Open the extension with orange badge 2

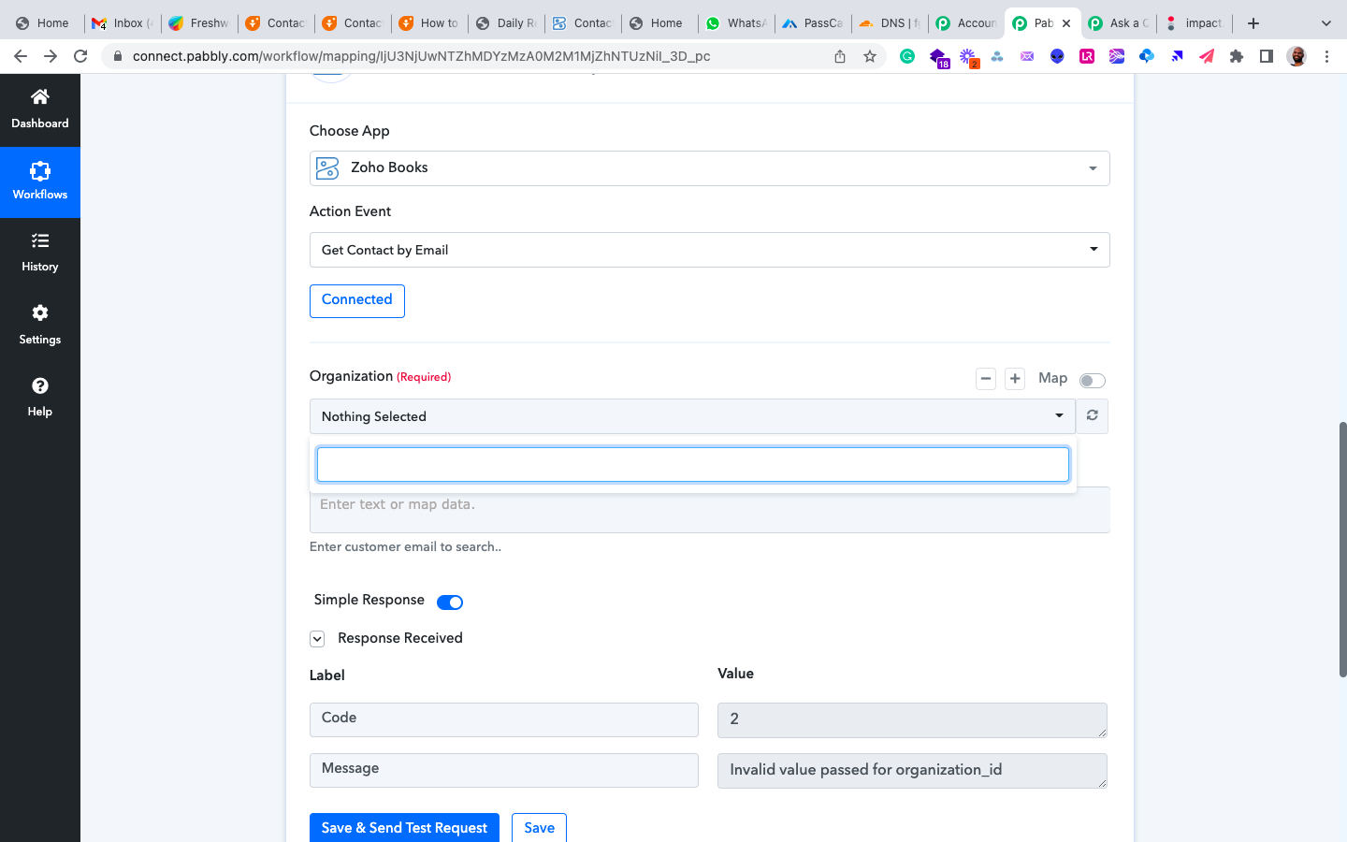point(968,57)
